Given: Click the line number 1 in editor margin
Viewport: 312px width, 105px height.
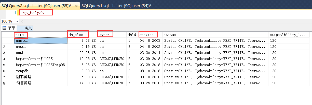Looking at the screenshot, I should tap(15, 13).
